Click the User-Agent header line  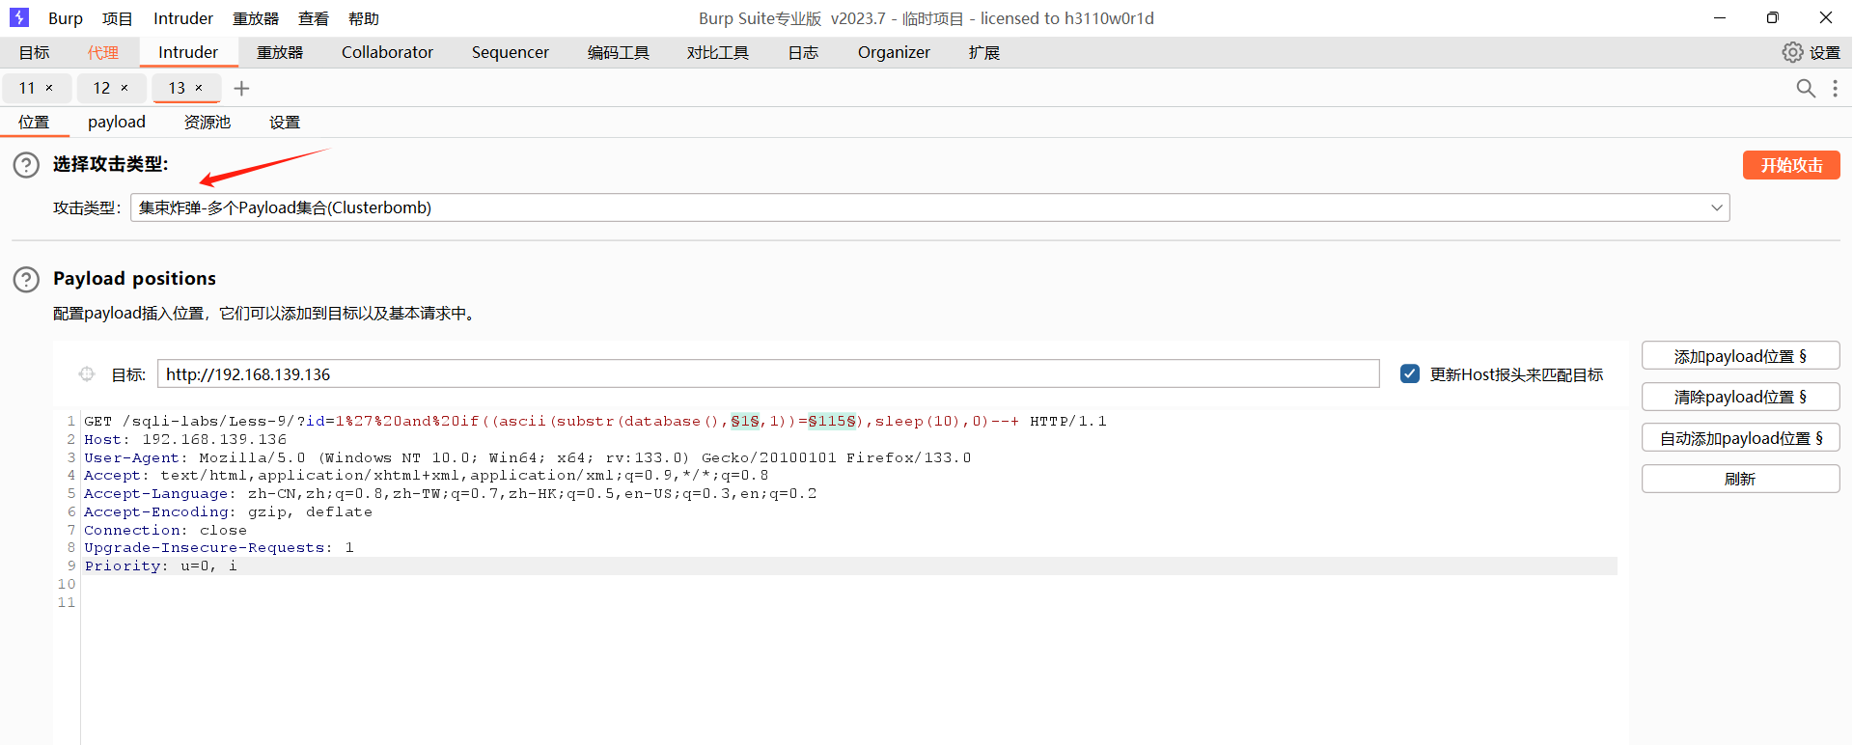[x=528, y=457]
